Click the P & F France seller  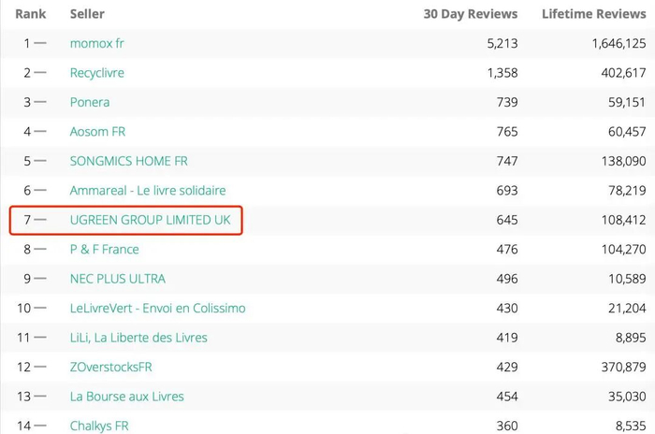click(x=105, y=249)
